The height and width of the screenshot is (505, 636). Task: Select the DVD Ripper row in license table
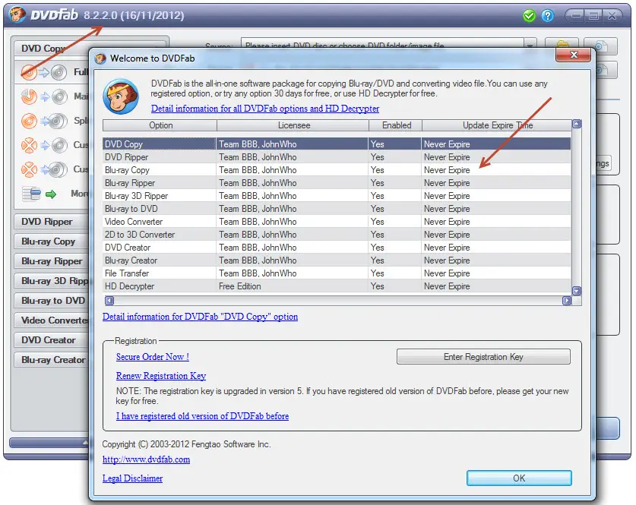coord(337,157)
